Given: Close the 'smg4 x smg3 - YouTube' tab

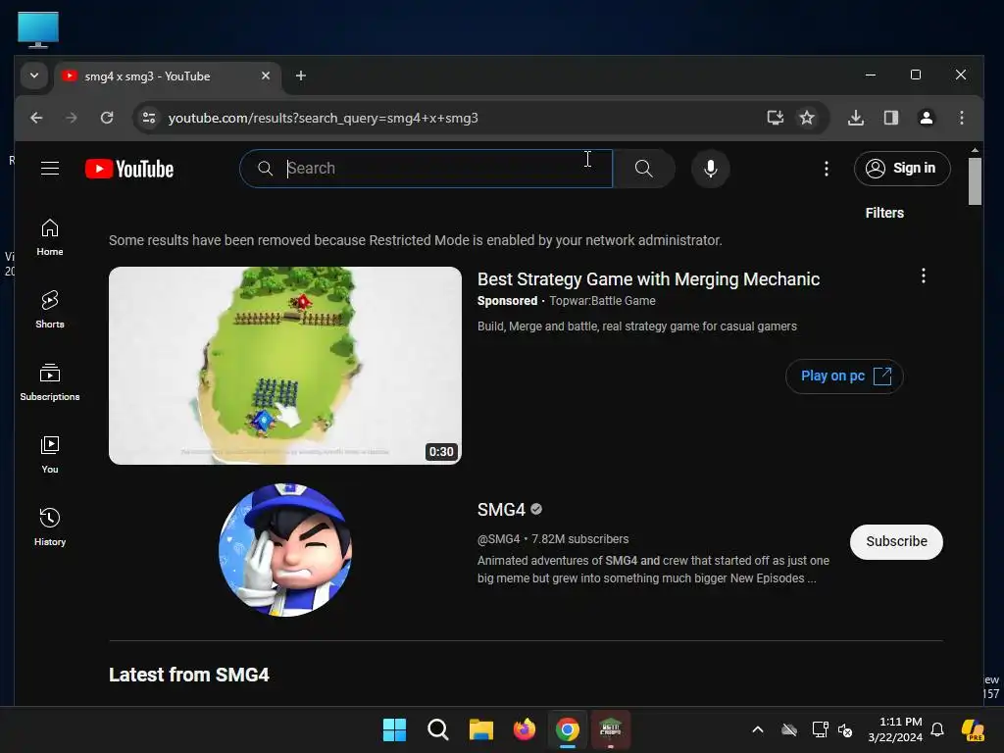Looking at the screenshot, I should 266,75.
